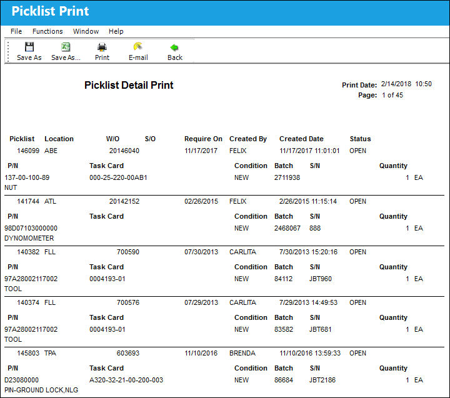Click created date 2/26/2015 11:15:14

(308, 201)
